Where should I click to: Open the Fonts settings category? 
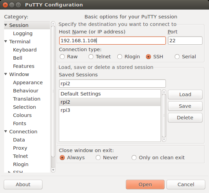click(x=19, y=123)
